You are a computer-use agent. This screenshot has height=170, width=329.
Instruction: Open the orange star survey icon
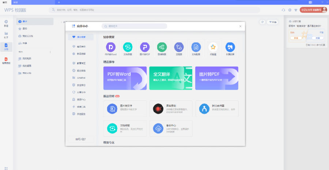(x=213, y=47)
